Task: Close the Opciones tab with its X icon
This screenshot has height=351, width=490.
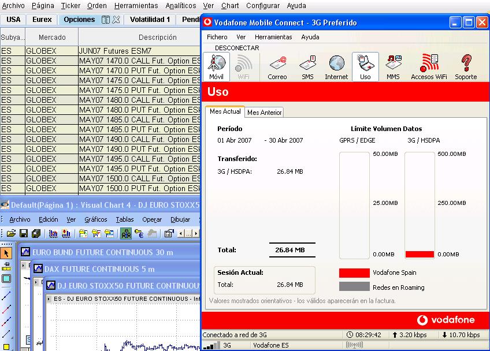Action: pos(116,20)
